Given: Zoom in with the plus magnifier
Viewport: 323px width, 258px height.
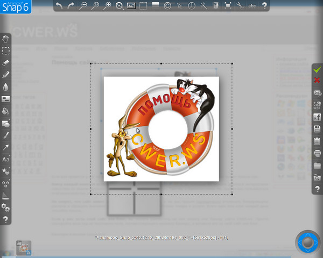Looking at the screenshot, I should 107,6.
